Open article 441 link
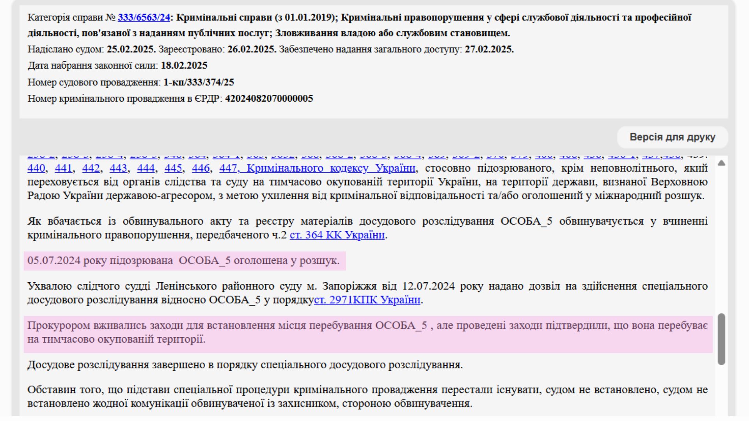The height and width of the screenshot is (421, 749). (x=63, y=168)
